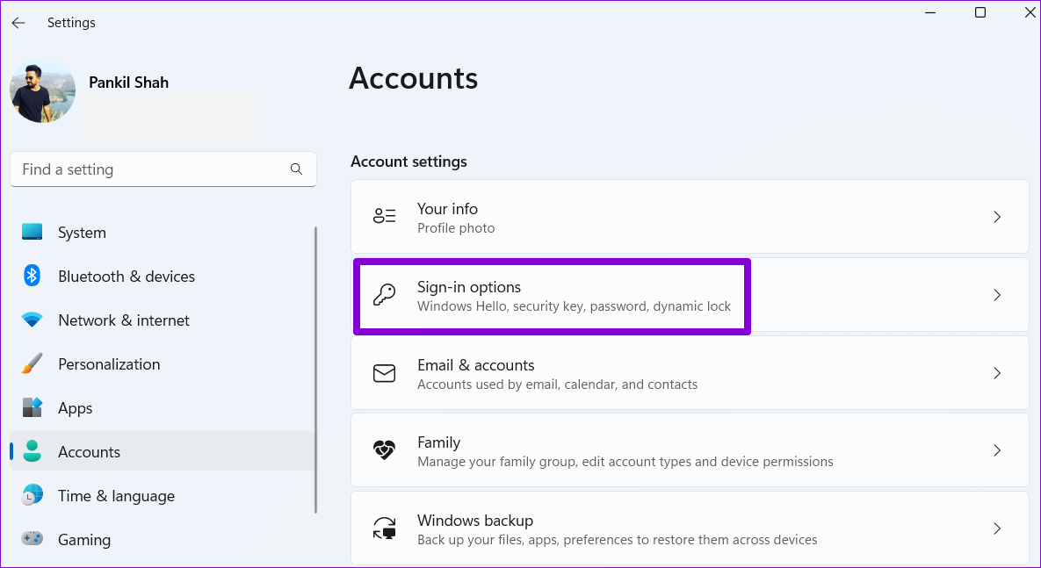Click the Sign-in options key icon
The width and height of the screenshot is (1041, 568).
click(x=385, y=294)
